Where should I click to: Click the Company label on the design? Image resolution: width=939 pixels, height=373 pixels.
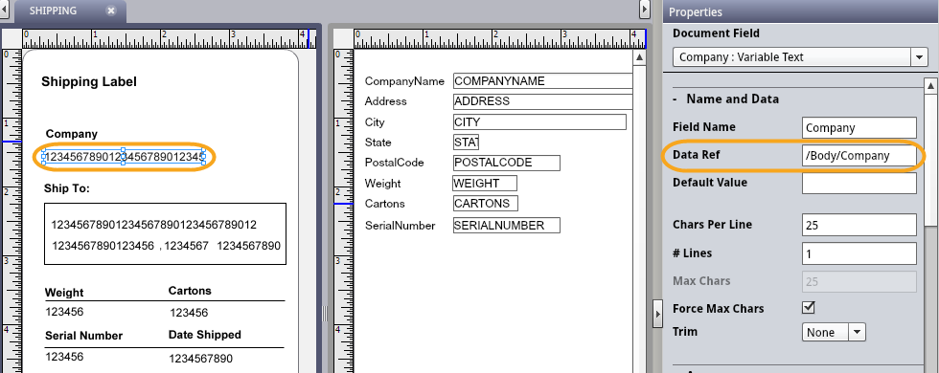click(x=71, y=134)
